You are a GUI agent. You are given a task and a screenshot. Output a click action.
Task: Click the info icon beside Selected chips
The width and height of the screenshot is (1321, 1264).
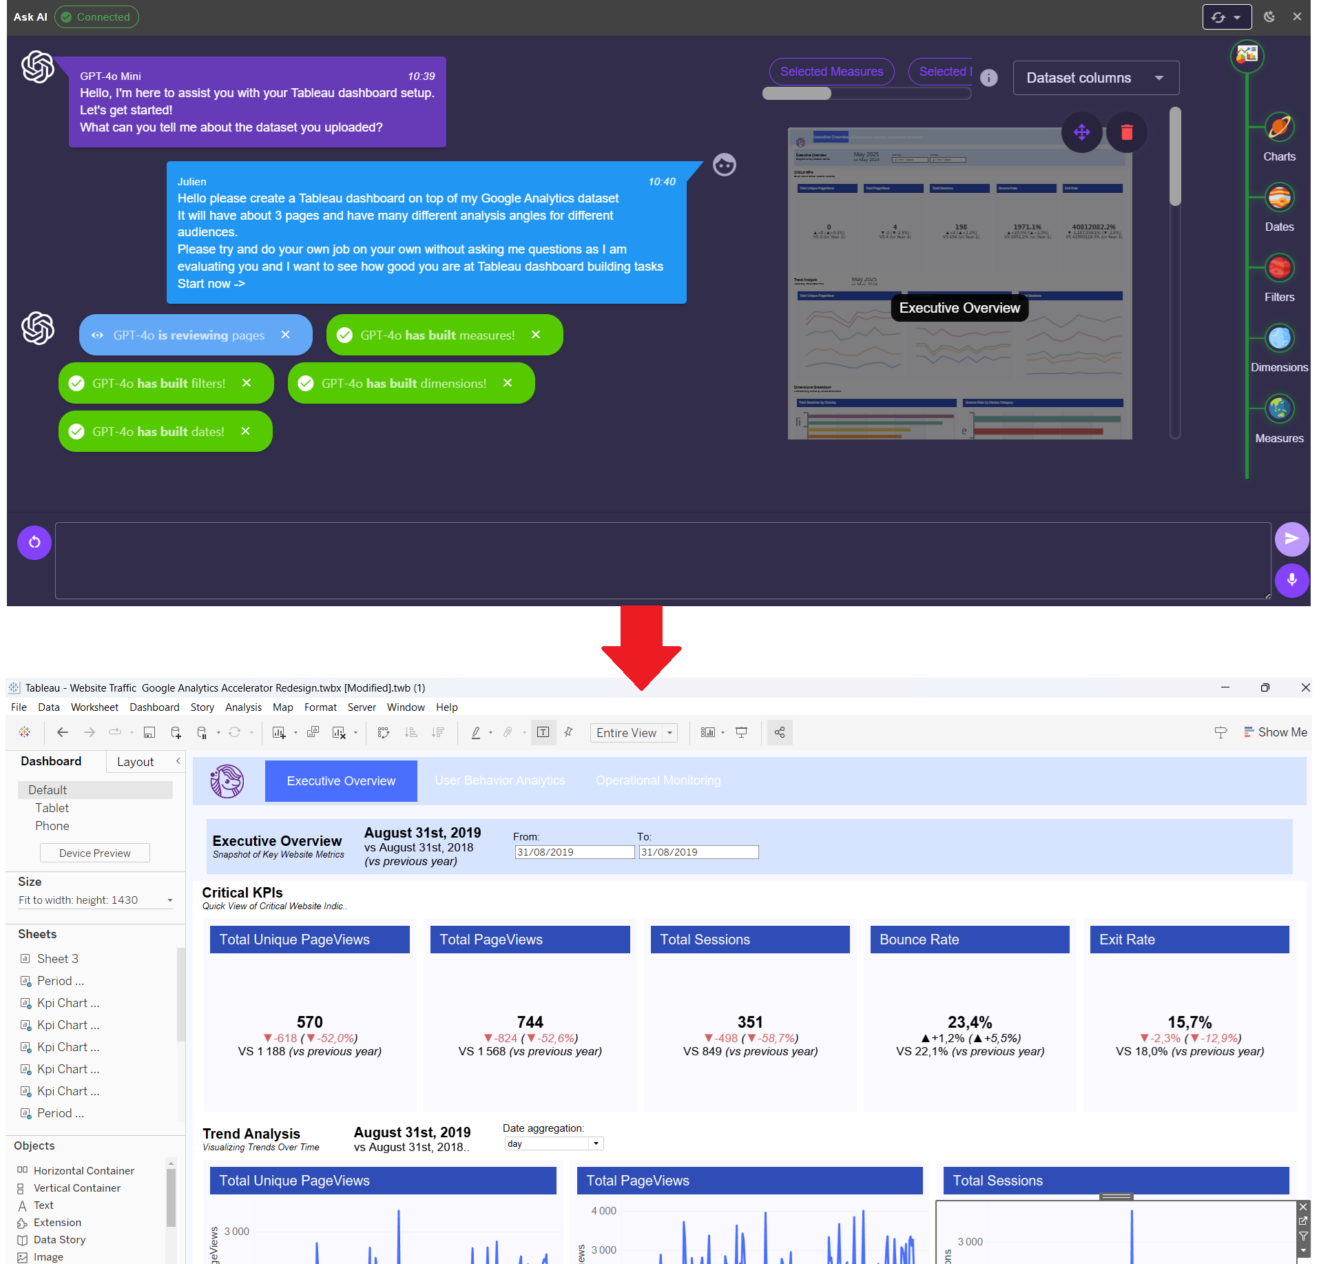[988, 78]
